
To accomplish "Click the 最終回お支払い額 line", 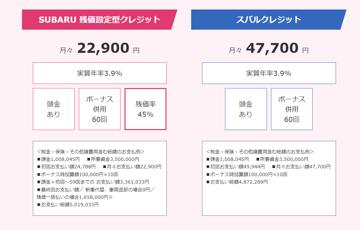I will (96, 189).
